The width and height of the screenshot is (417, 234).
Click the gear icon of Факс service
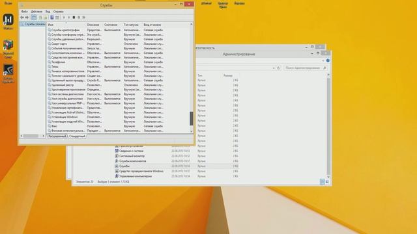coord(50,126)
